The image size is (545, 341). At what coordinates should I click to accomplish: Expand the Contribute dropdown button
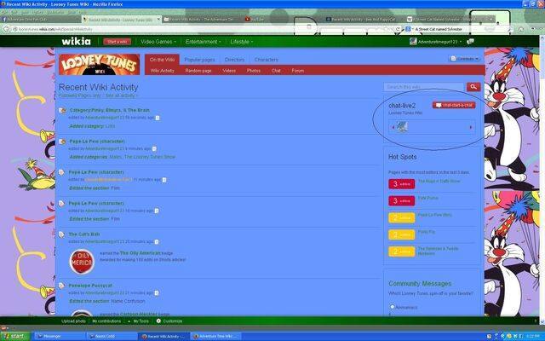point(465,59)
